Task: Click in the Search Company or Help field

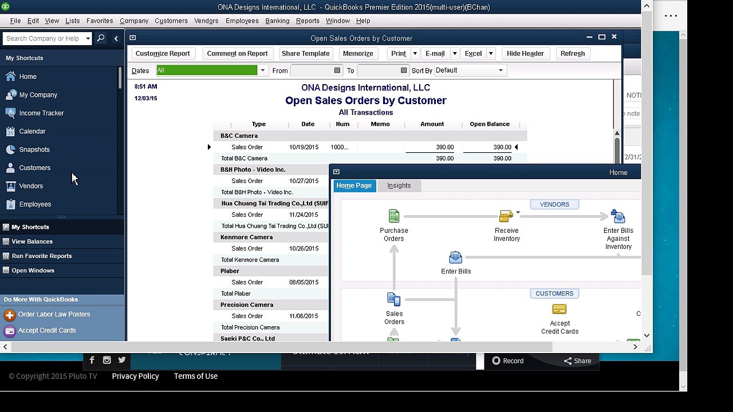Action: coord(44,38)
